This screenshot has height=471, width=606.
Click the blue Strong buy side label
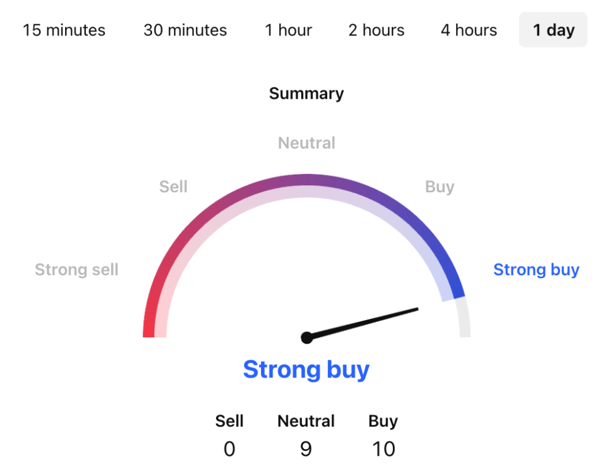tap(536, 269)
